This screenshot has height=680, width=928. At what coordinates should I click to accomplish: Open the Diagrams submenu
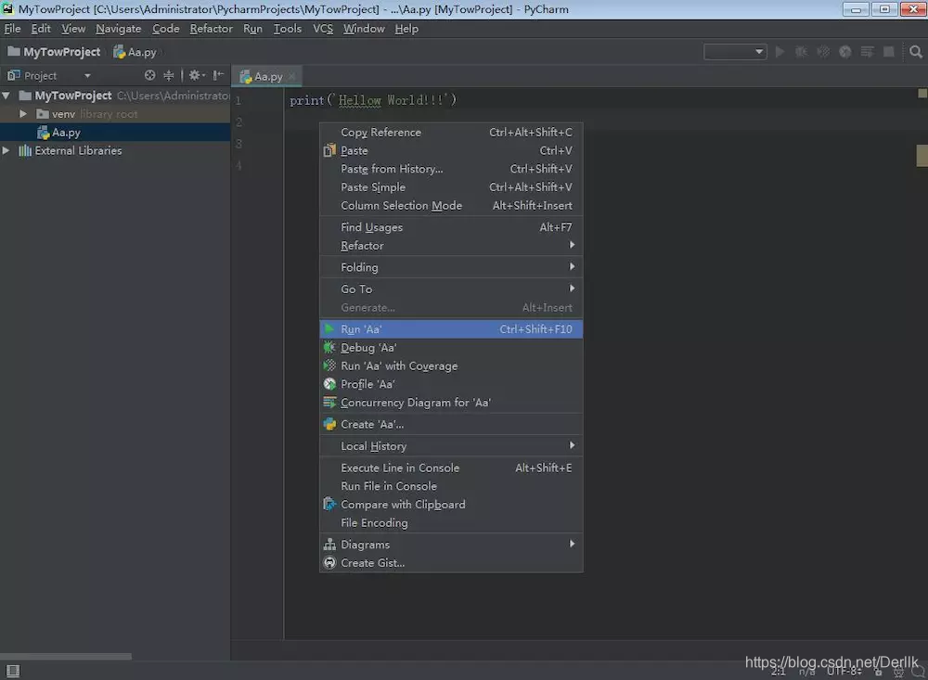(x=451, y=545)
